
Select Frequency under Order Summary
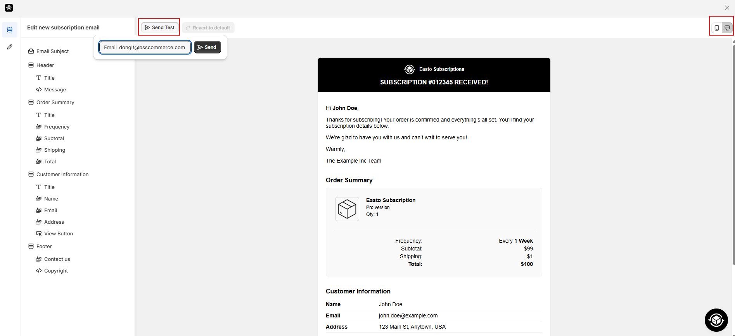pyautogui.click(x=57, y=127)
